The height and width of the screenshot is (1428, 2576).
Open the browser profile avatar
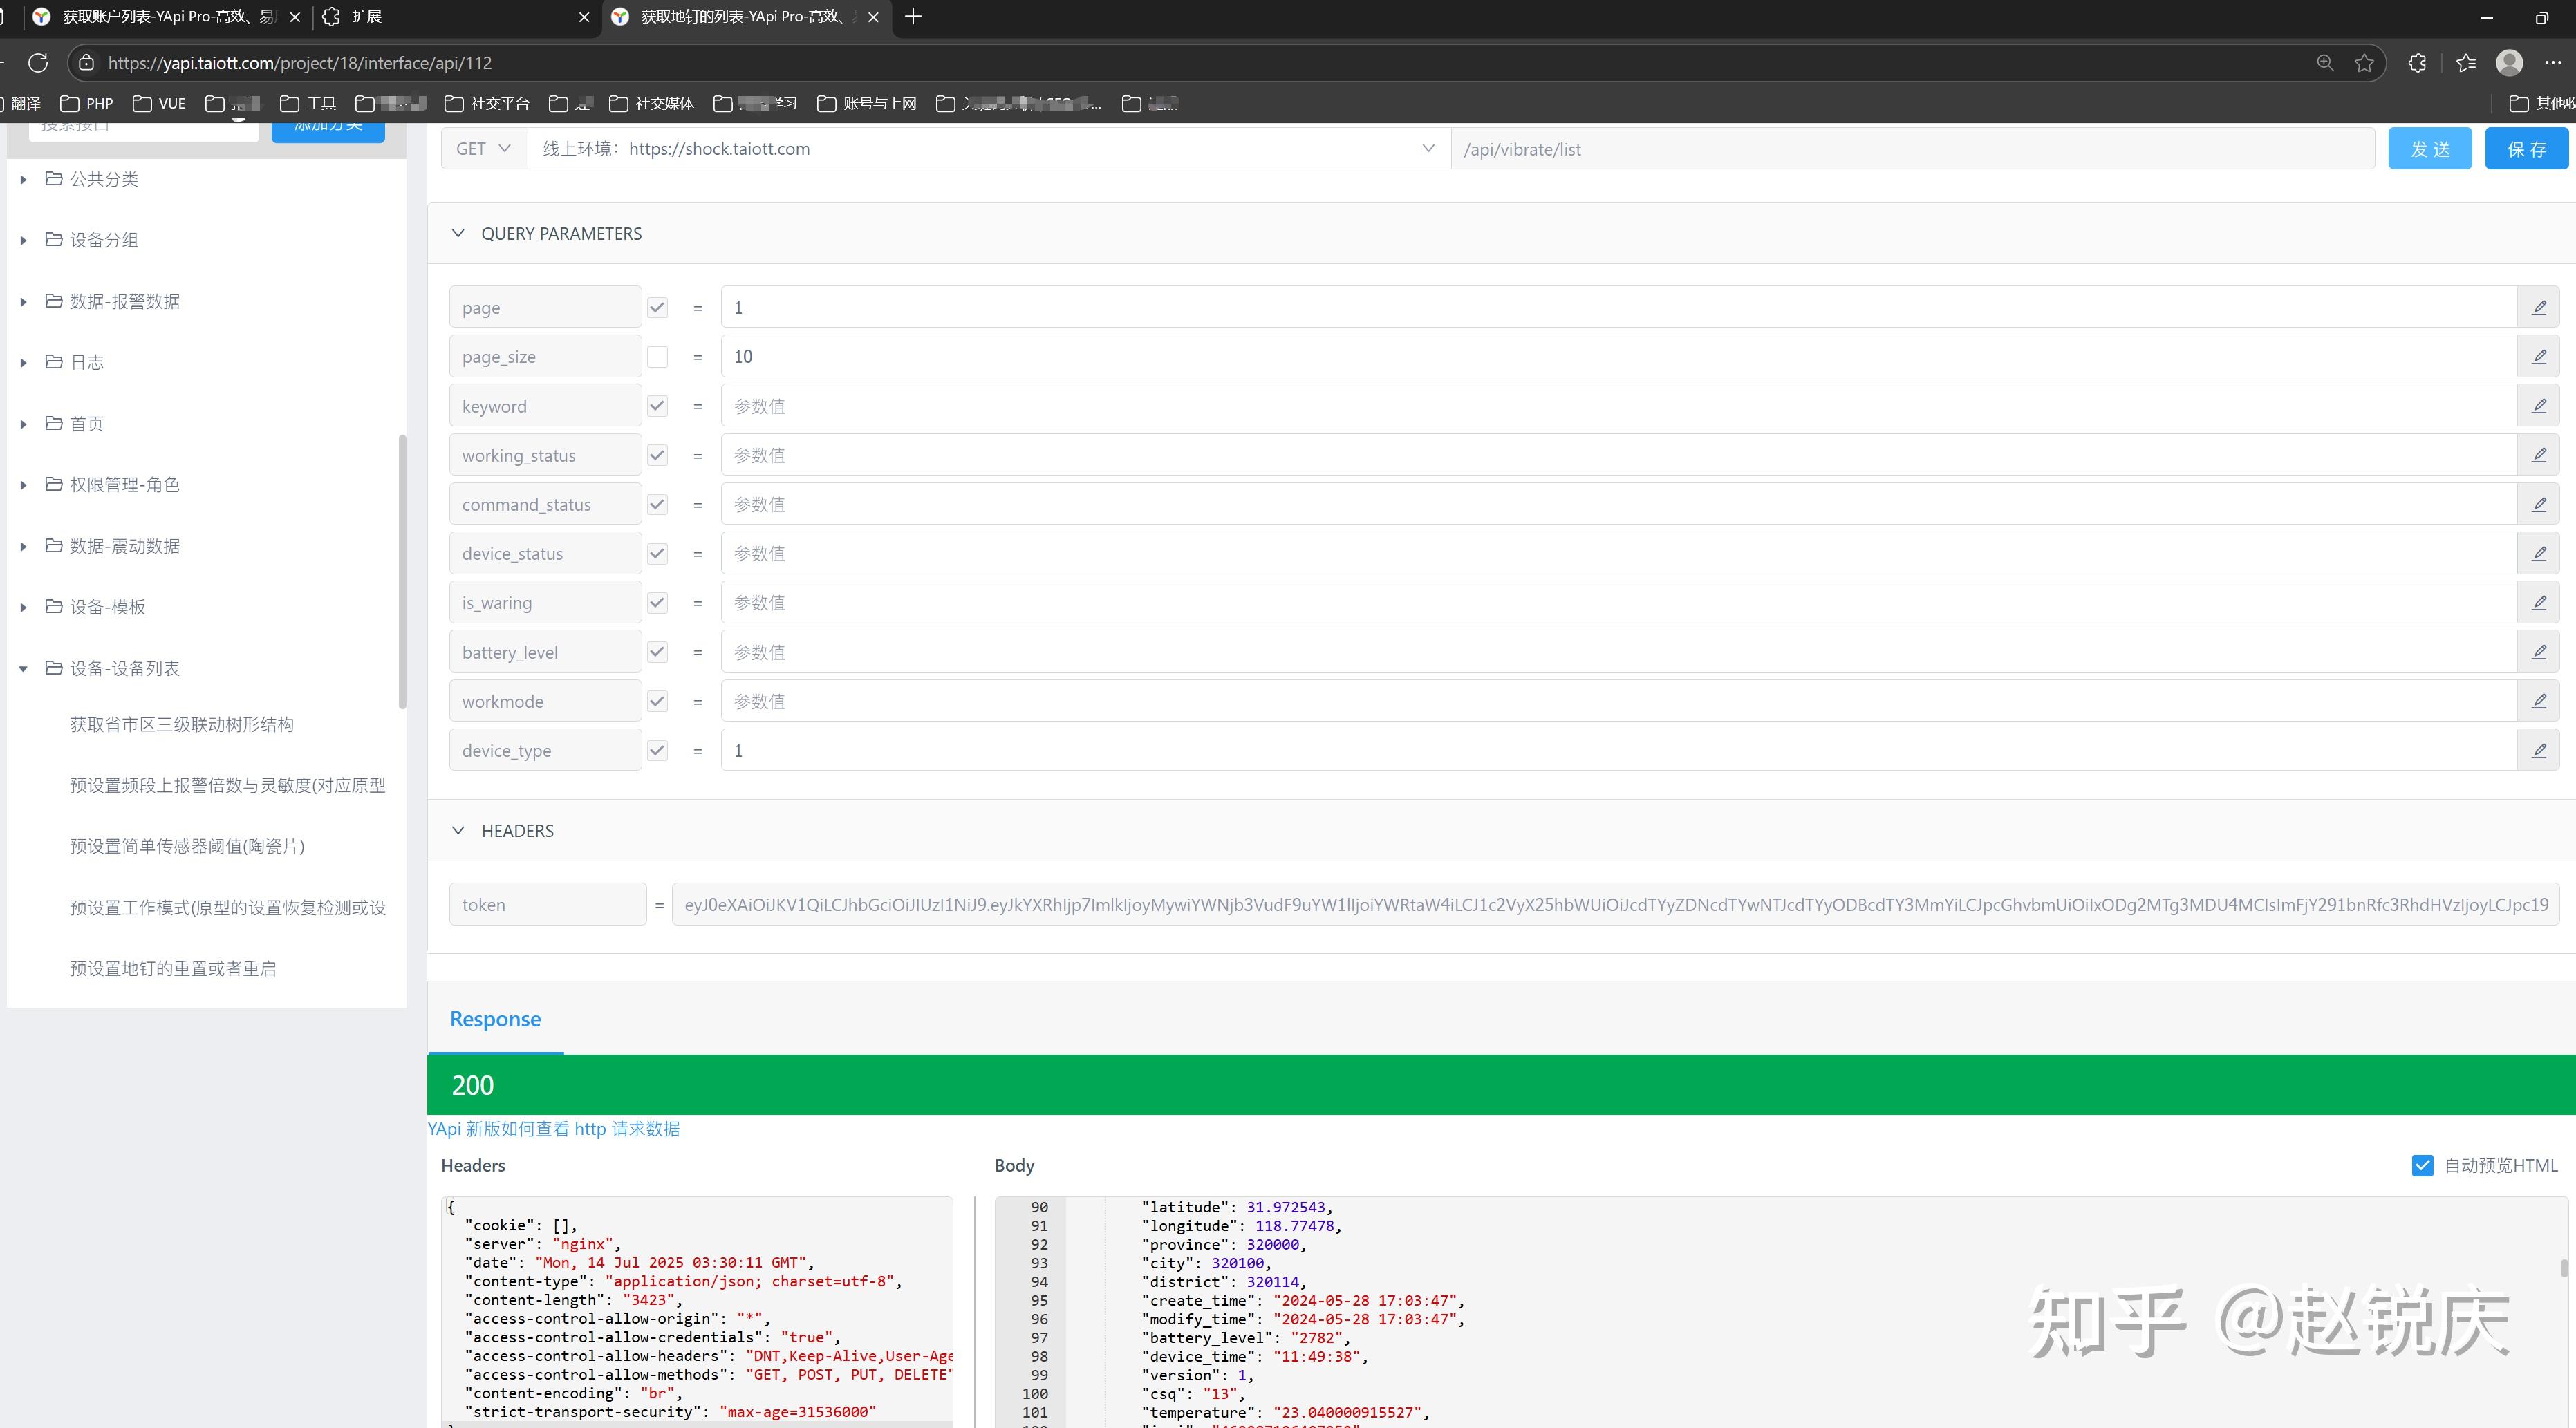(x=2509, y=63)
